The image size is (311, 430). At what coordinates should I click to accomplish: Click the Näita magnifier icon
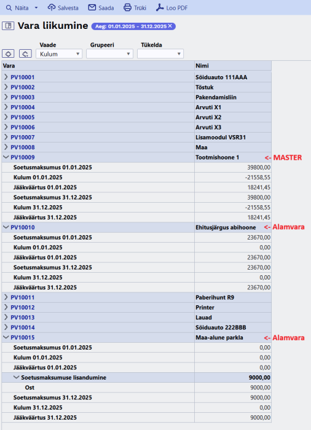coord(9,7)
